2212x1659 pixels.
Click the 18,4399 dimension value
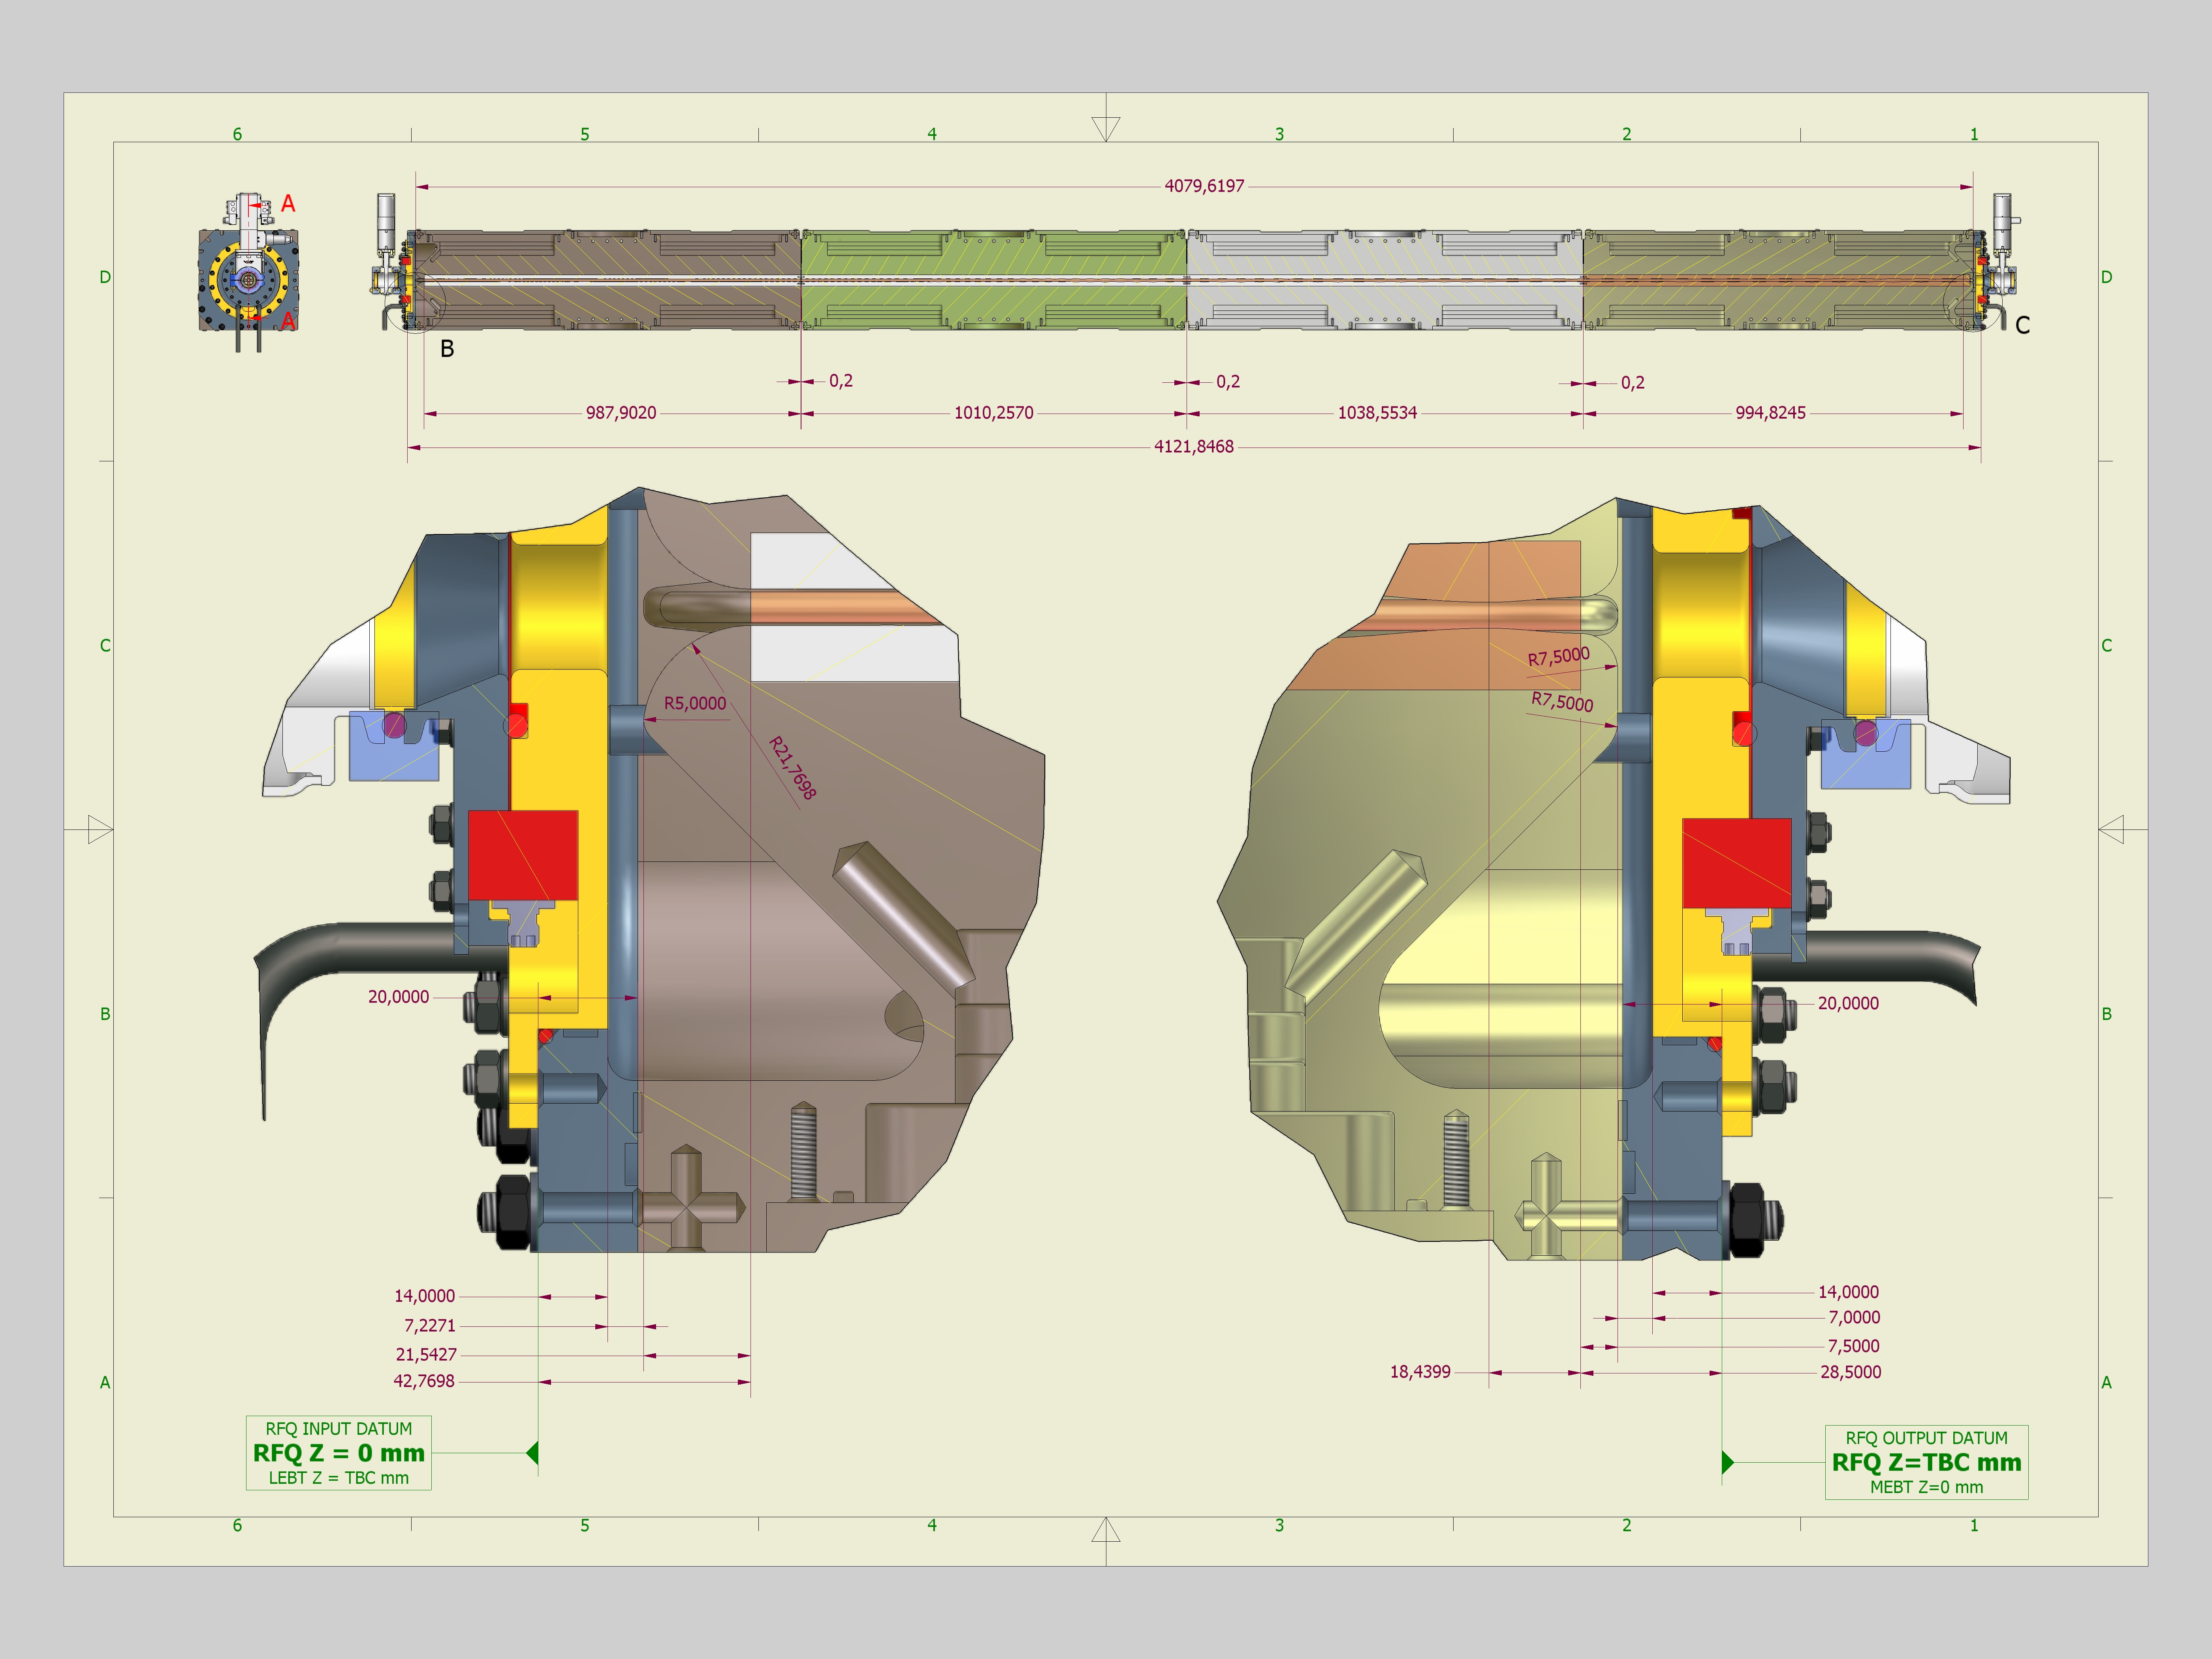click(1420, 1372)
